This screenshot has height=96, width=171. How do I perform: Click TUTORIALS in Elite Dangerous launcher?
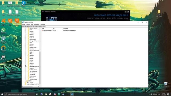pyautogui.click(x=120, y=18)
